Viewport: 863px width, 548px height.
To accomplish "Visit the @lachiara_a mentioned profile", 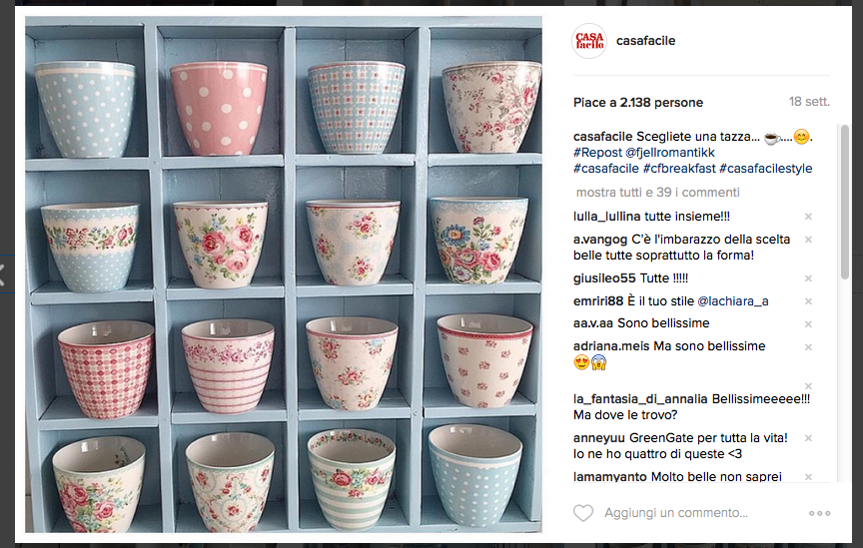I will tap(732, 301).
